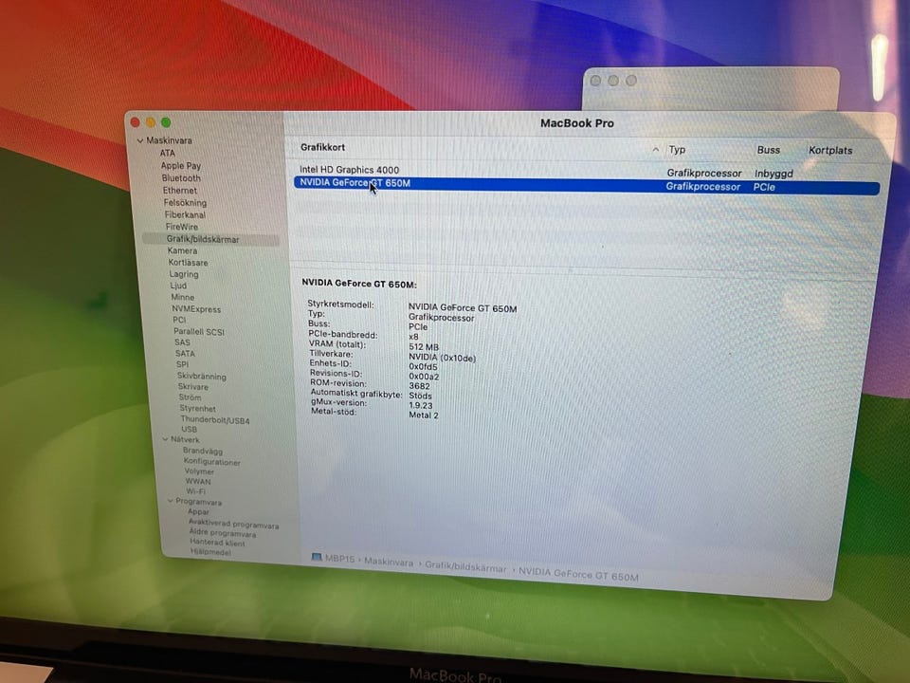
Task: Sort by the Kortplats column header
Action: 830,151
